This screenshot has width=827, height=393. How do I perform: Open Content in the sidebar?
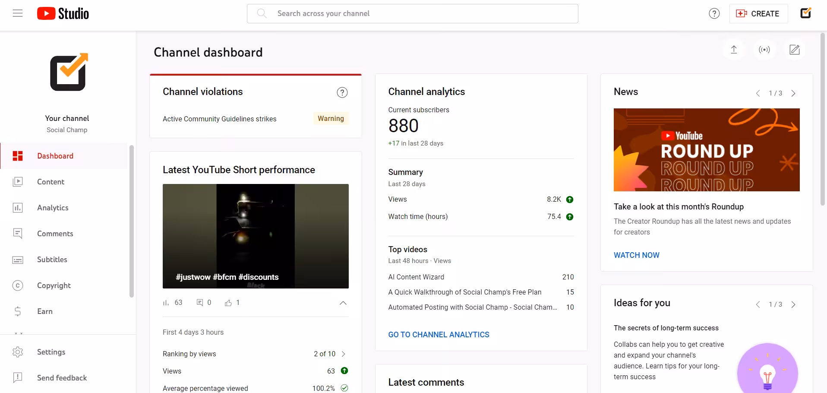point(64,182)
